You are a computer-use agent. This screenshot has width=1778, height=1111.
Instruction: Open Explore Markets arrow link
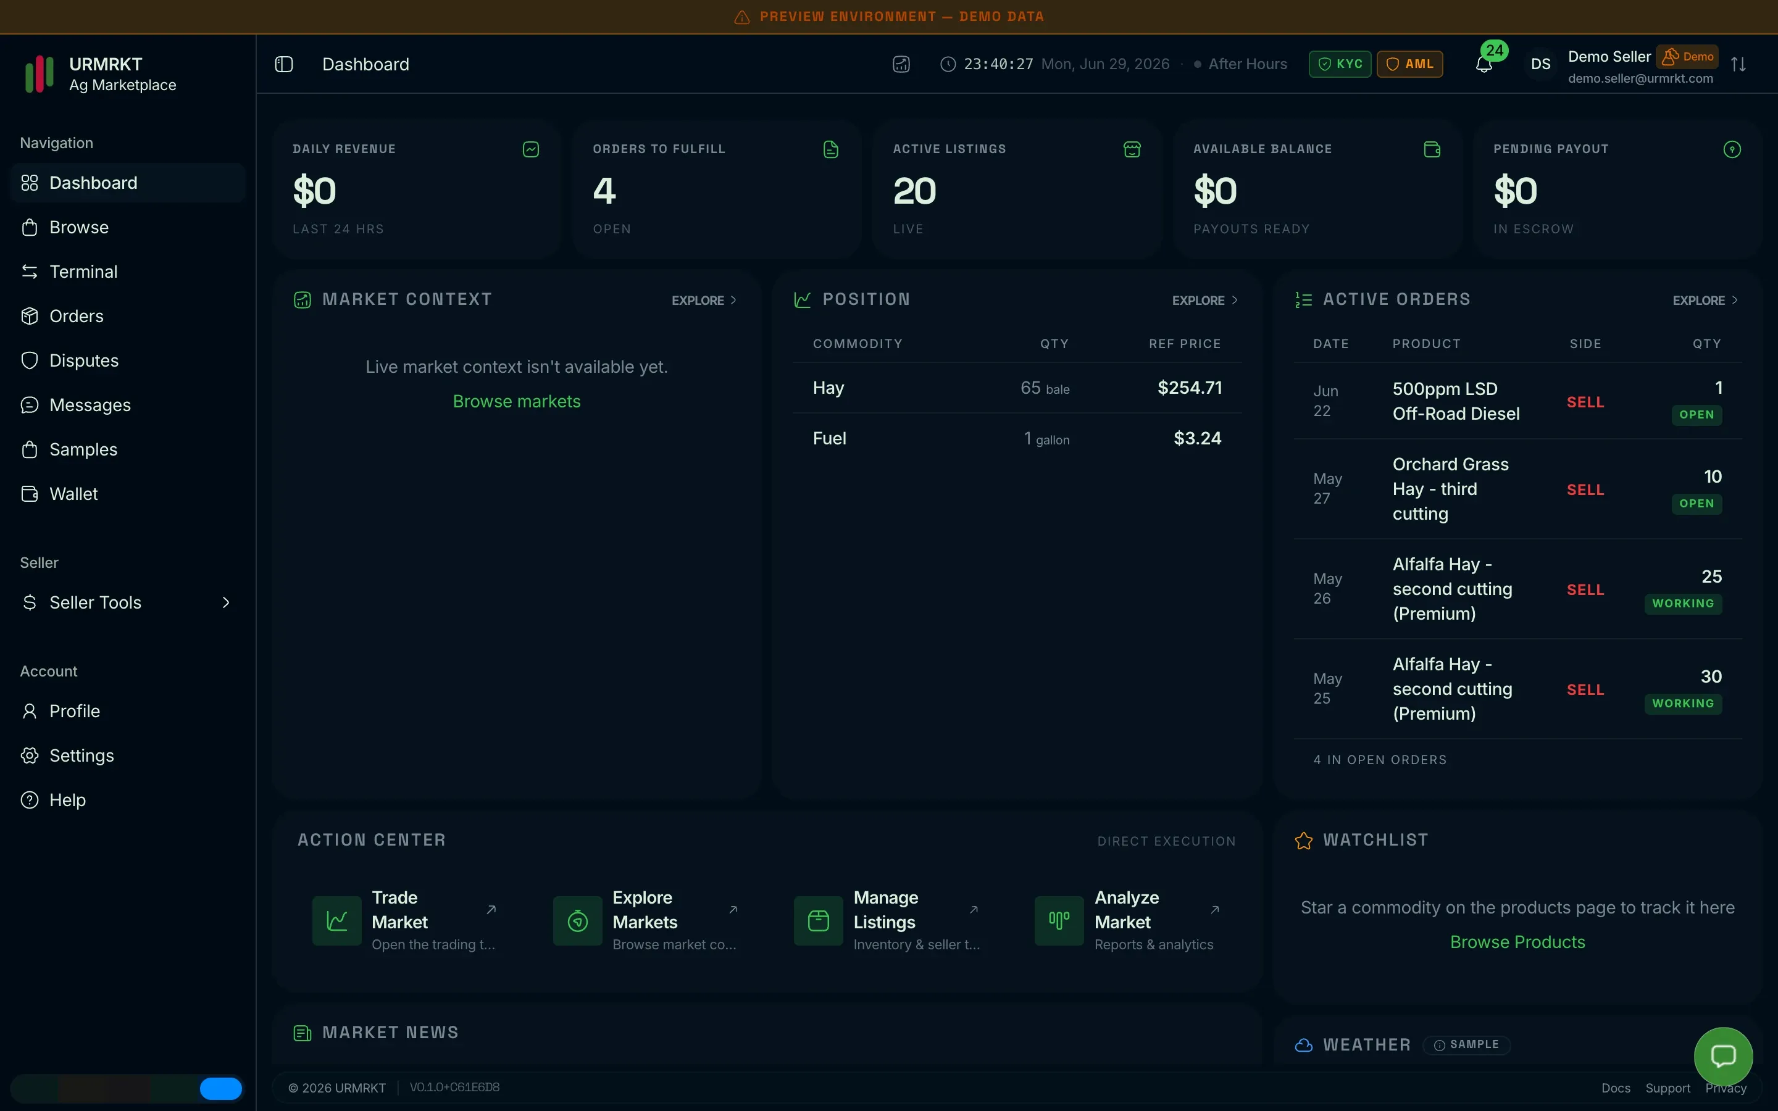point(733,910)
